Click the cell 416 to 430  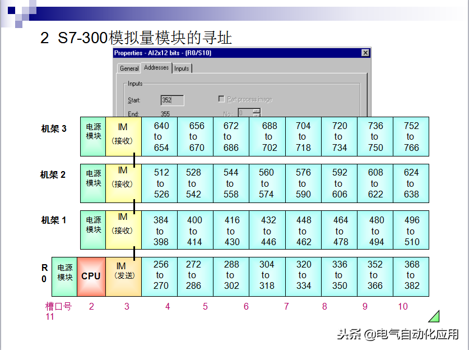(231, 230)
